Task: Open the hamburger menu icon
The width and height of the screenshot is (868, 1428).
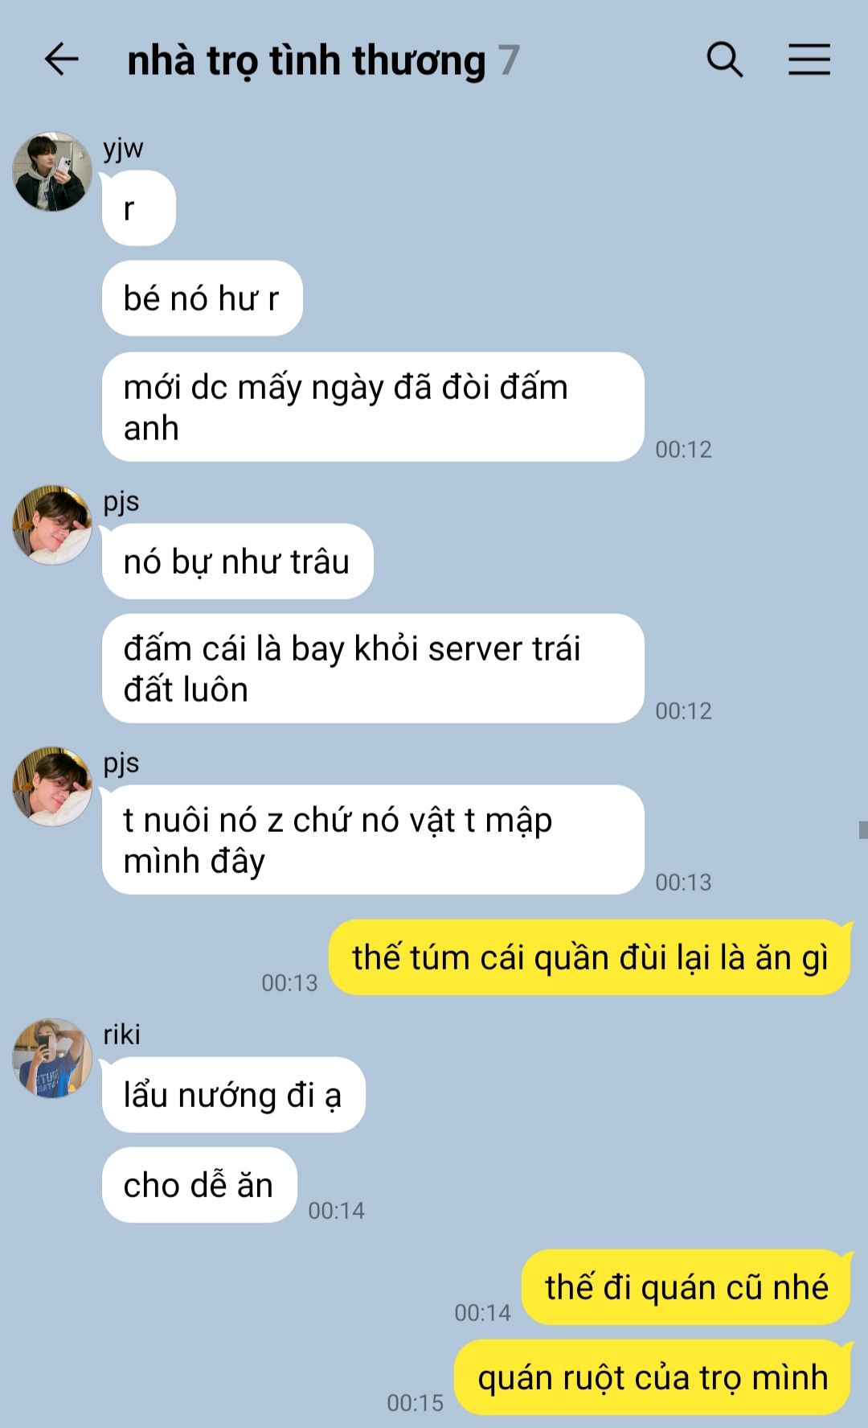Action: point(809,60)
